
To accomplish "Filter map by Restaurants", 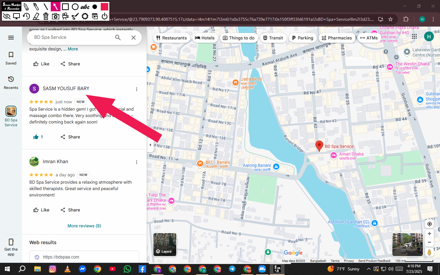I will coord(171,38).
